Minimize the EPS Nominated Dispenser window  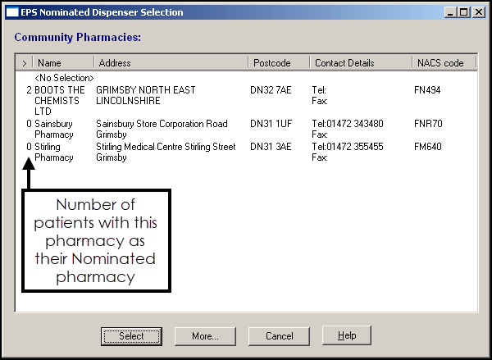pos(452,12)
